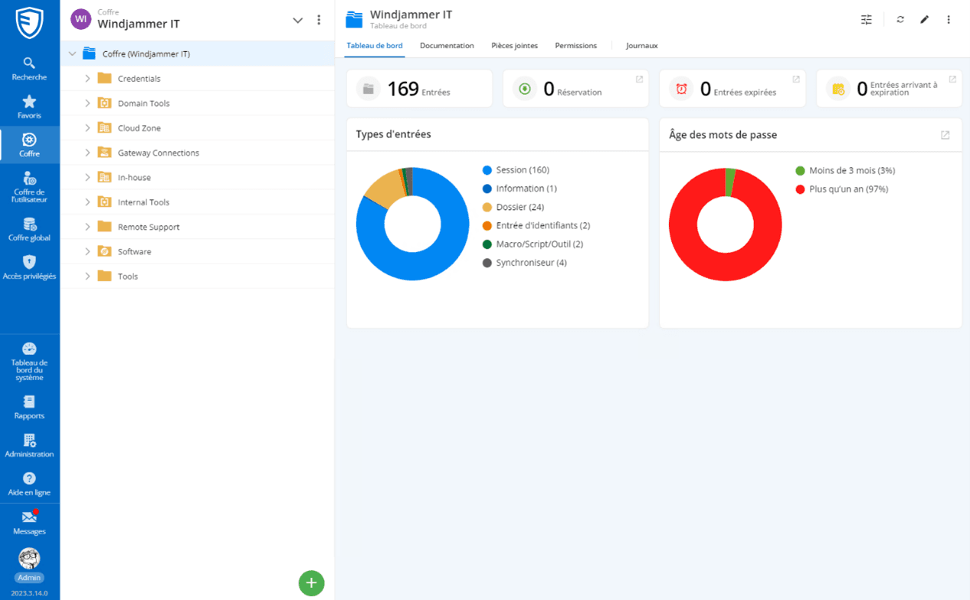Open expired entries card external link

(796, 80)
